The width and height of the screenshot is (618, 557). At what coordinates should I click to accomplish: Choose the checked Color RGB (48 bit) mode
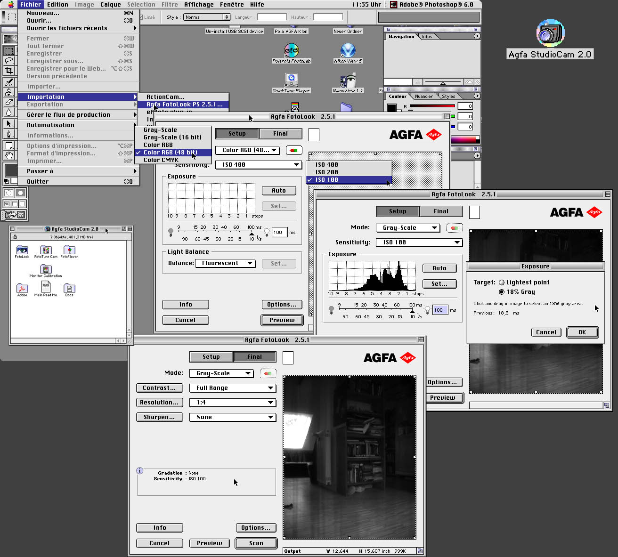(173, 153)
